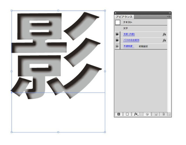
Task: Toggle visibility of パスの自由変形 effect
Action: pos(117,40)
